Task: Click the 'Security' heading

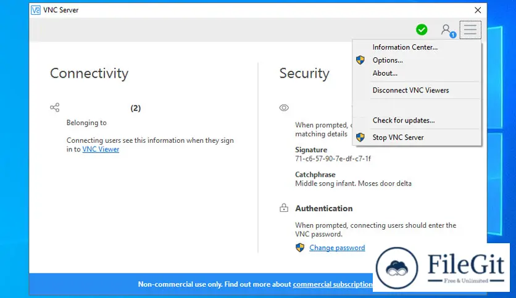Action: pos(304,73)
